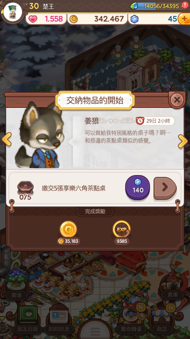Open the quest item delivery arrow button
The height and width of the screenshot is (339, 190).
(x=165, y=188)
